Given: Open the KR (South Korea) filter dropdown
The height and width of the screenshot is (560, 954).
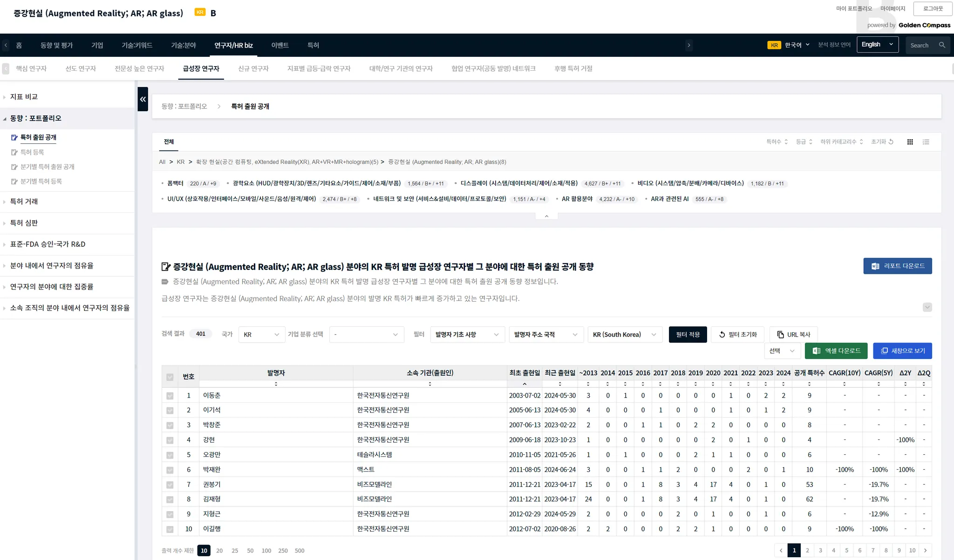Looking at the screenshot, I should point(624,335).
